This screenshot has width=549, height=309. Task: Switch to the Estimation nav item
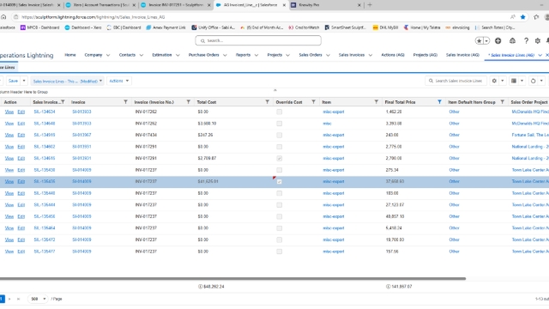[162, 55]
